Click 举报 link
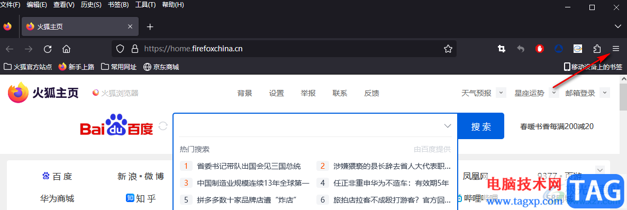Screen dimensions: 627x210 (x=308, y=93)
